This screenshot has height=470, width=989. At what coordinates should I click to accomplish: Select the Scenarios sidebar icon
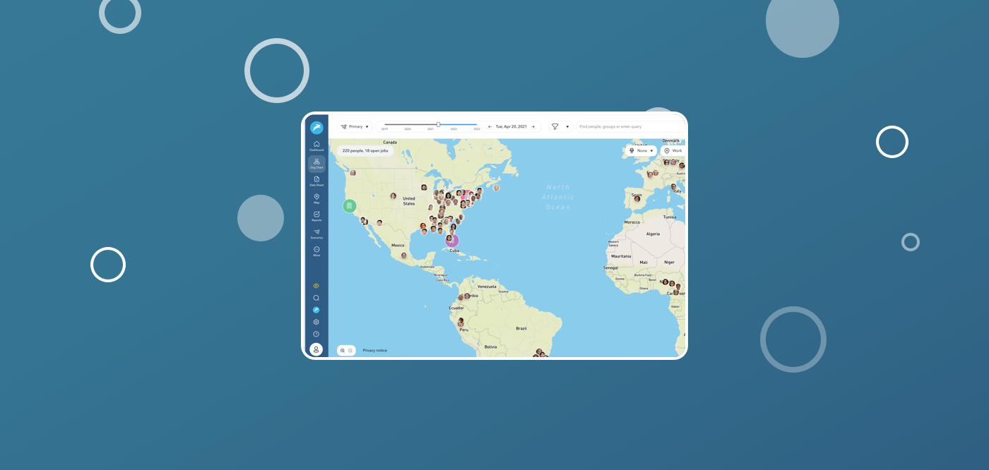click(x=316, y=234)
